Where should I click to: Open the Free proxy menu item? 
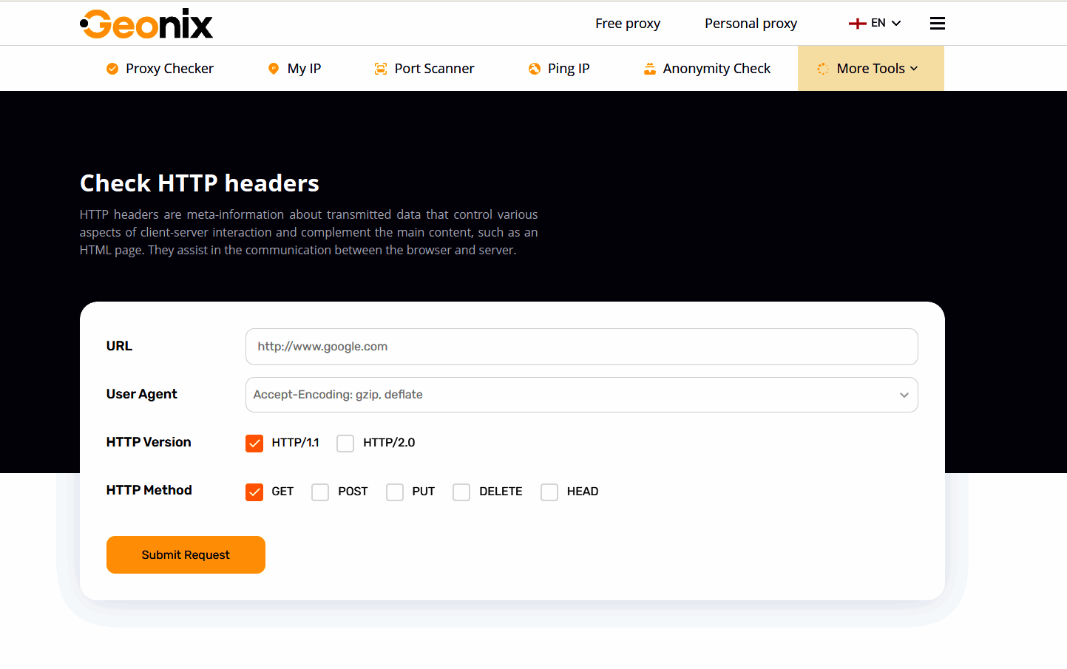coord(627,23)
